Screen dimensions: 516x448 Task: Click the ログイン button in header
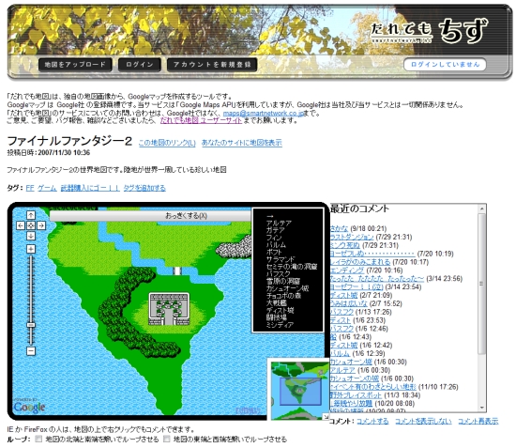[x=140, y=65]
